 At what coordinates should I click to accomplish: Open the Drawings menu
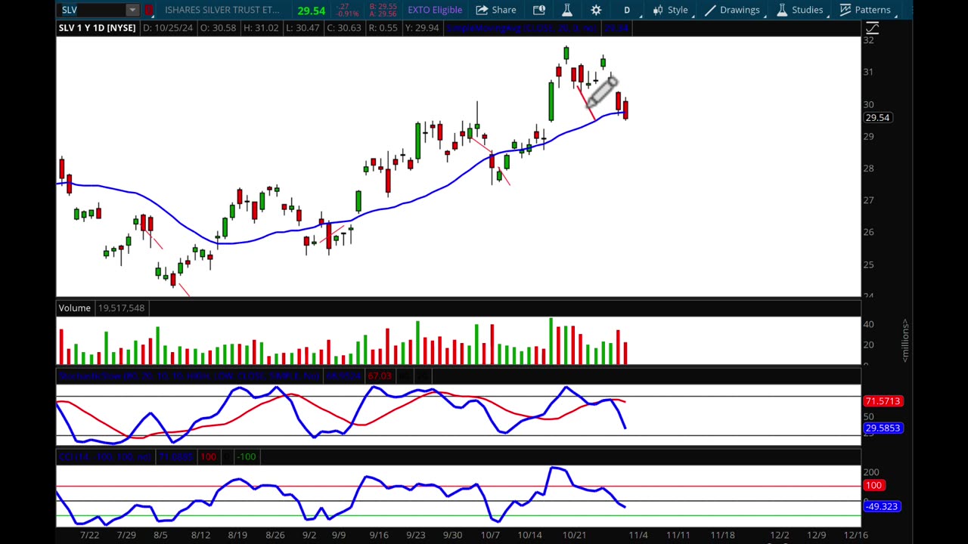tap(732, 10)
